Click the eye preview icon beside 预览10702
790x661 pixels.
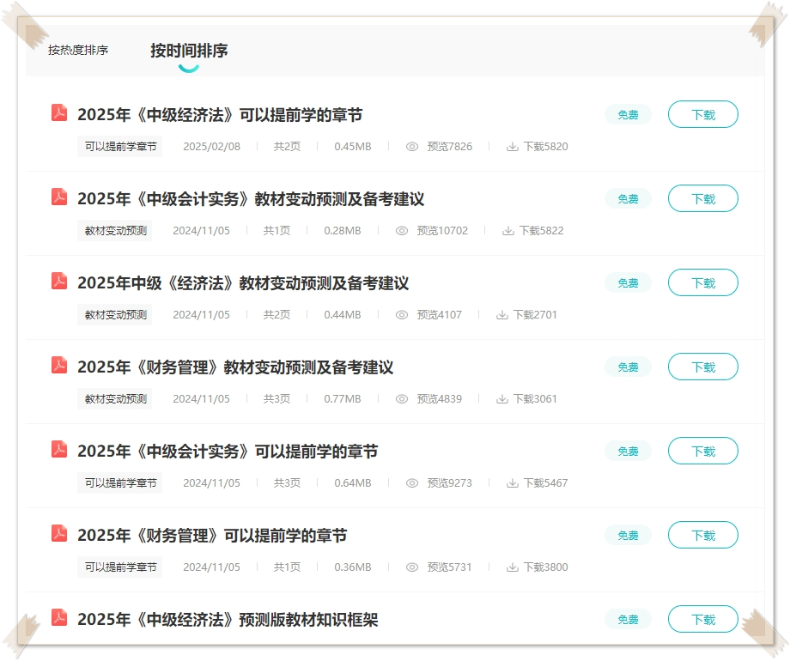pos(402,230)
